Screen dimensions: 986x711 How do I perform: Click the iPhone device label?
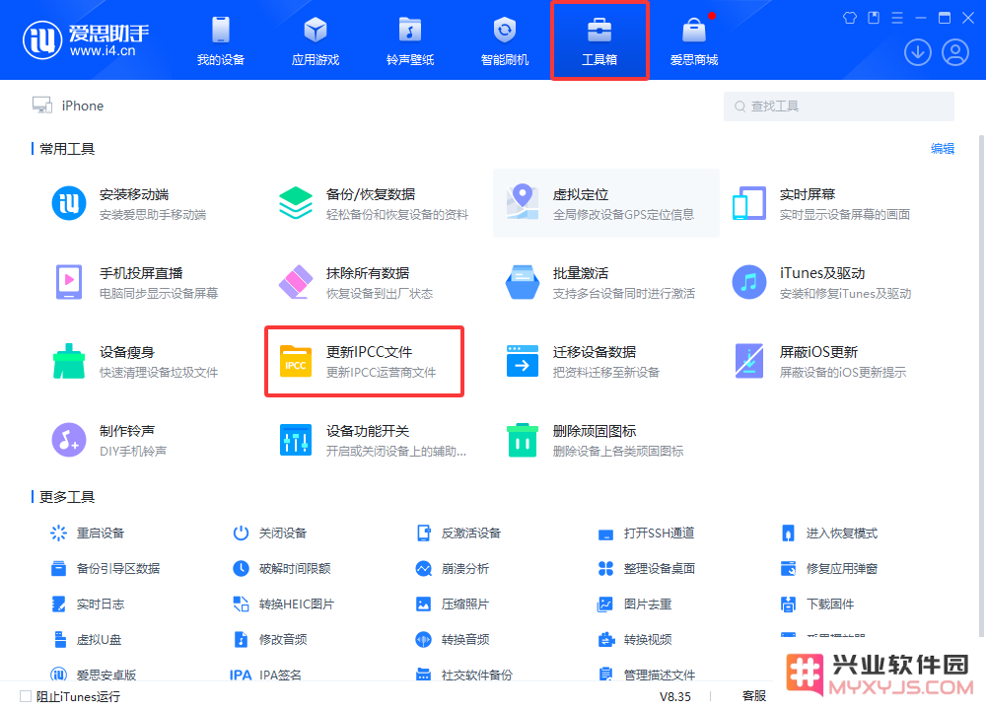click(83, 106)
